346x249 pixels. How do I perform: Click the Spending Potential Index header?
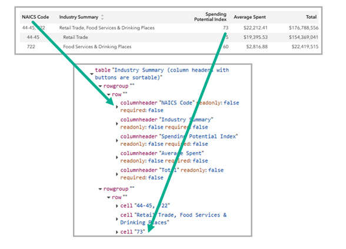[x=210, y=16]
